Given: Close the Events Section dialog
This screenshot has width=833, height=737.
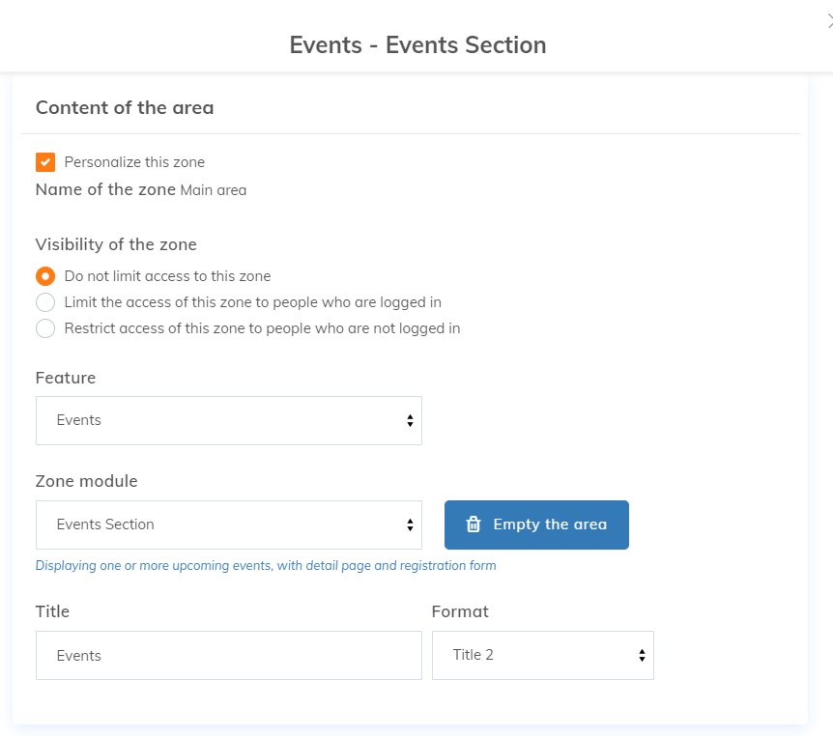Looking at the screenshot, I should coord(828,23).
